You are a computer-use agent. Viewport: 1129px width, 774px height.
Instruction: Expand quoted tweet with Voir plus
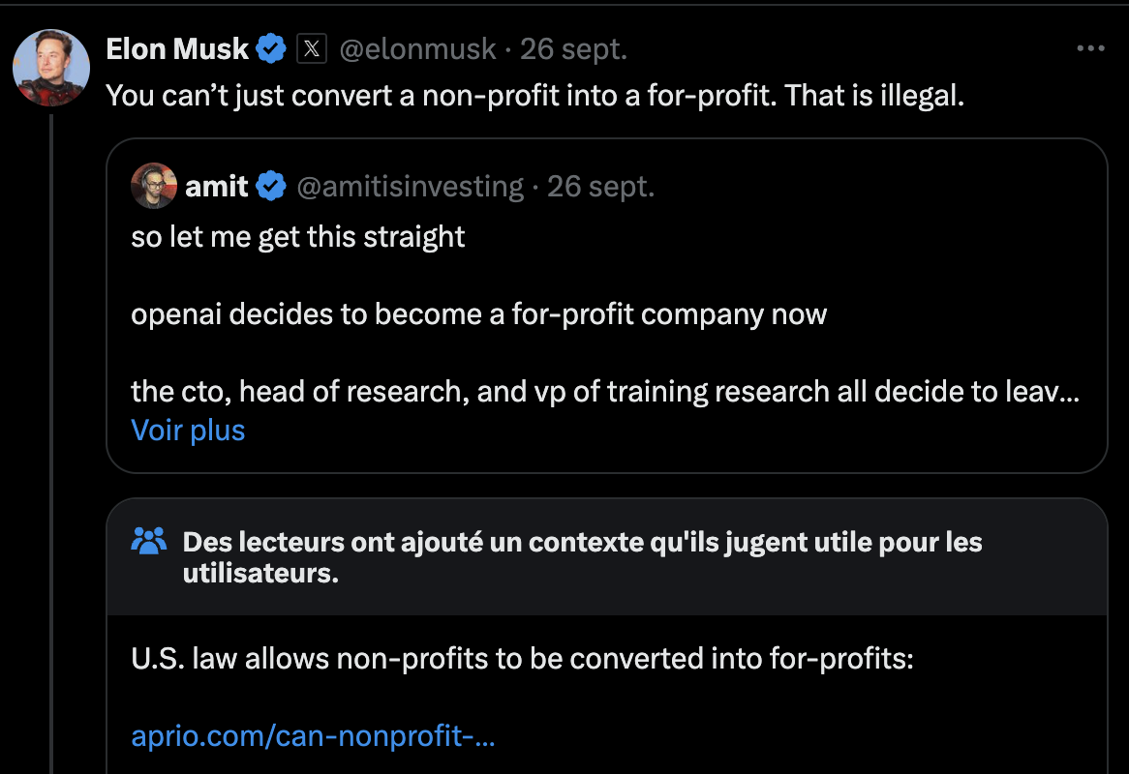pyautogui.click(x=188, y=431)
